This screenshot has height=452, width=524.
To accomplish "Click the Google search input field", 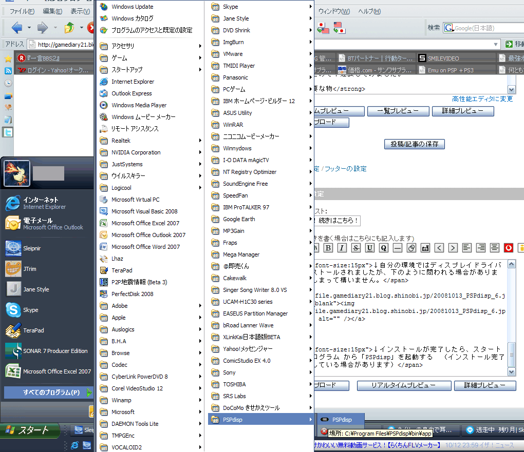I will (488, 28).
